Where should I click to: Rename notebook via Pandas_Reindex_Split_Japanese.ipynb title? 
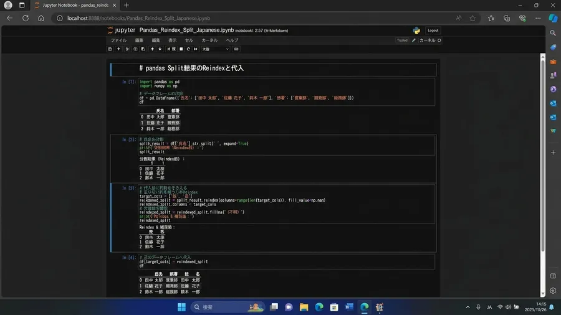click(x=186, y=30)
